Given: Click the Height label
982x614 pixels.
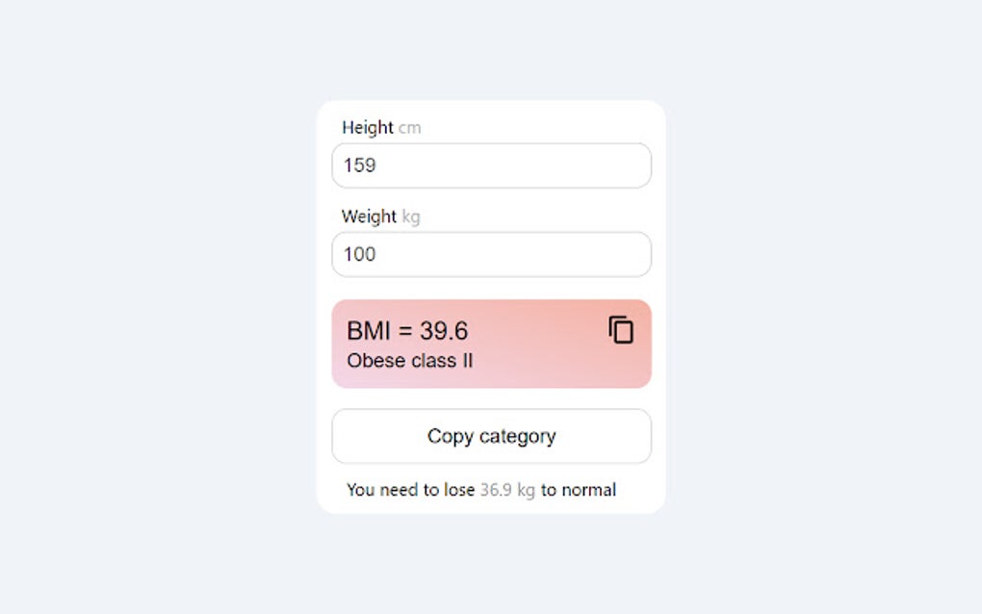Looking at the screenshot, I should pos(368,127).
